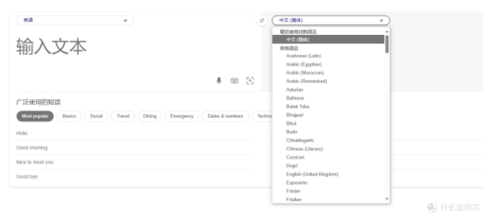Screen dimensions: 484x217
Task: Select Friulian from language list
Action: [x=294, y=200]
